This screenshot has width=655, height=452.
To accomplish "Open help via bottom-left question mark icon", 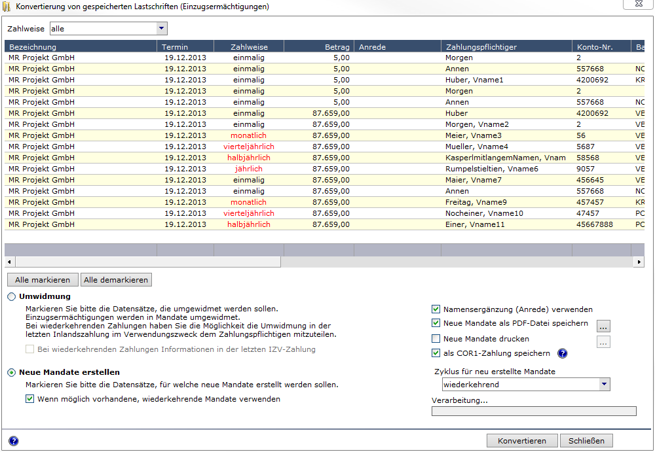I will click(13, 441).
